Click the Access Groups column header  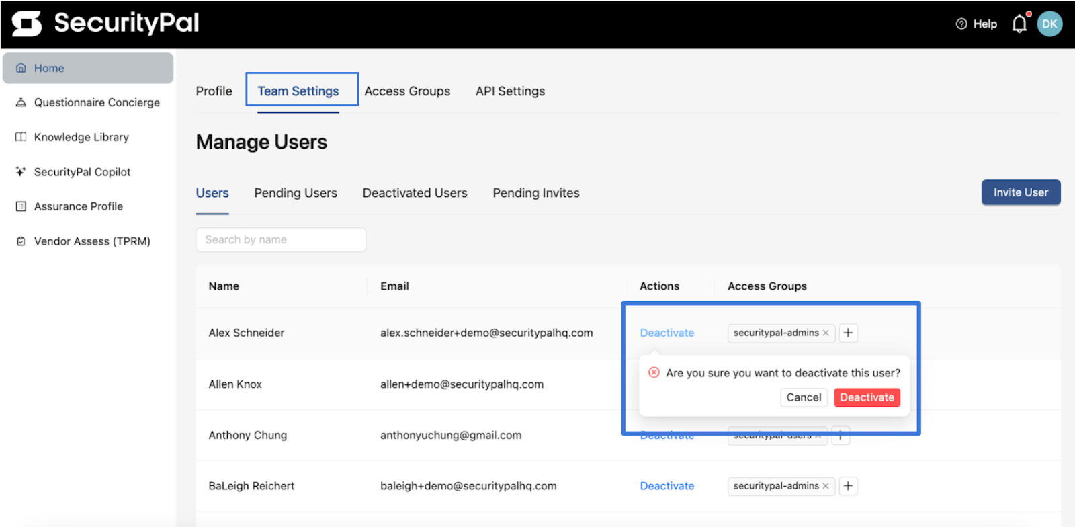767,286
